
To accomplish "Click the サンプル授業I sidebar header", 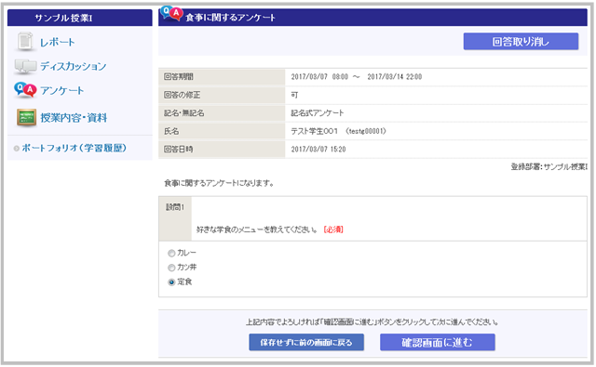I will tap(80, 18).
